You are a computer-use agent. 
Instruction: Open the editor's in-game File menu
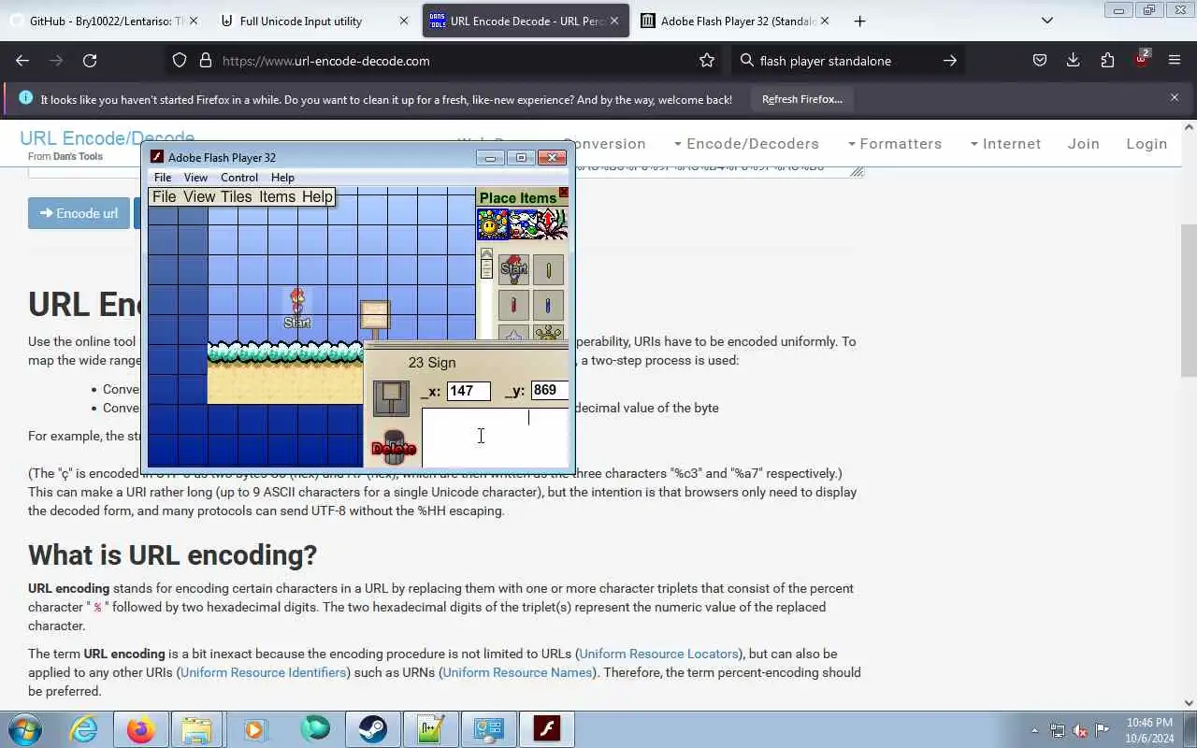164,196
